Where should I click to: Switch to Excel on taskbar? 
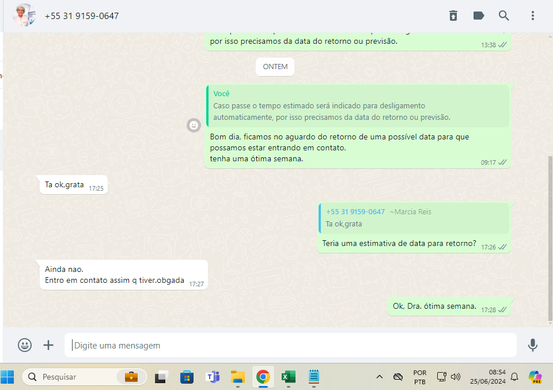pyautogui.click(x=289, y=377)
